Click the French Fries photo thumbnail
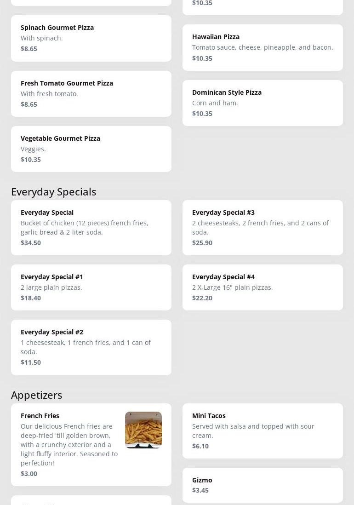The image size is (354, 505). click(143, 430)
